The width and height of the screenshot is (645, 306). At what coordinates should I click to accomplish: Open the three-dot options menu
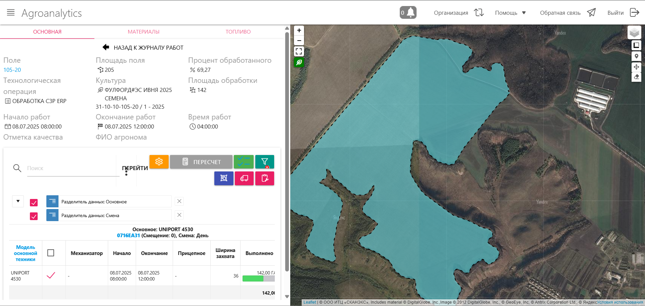(126, 172)
